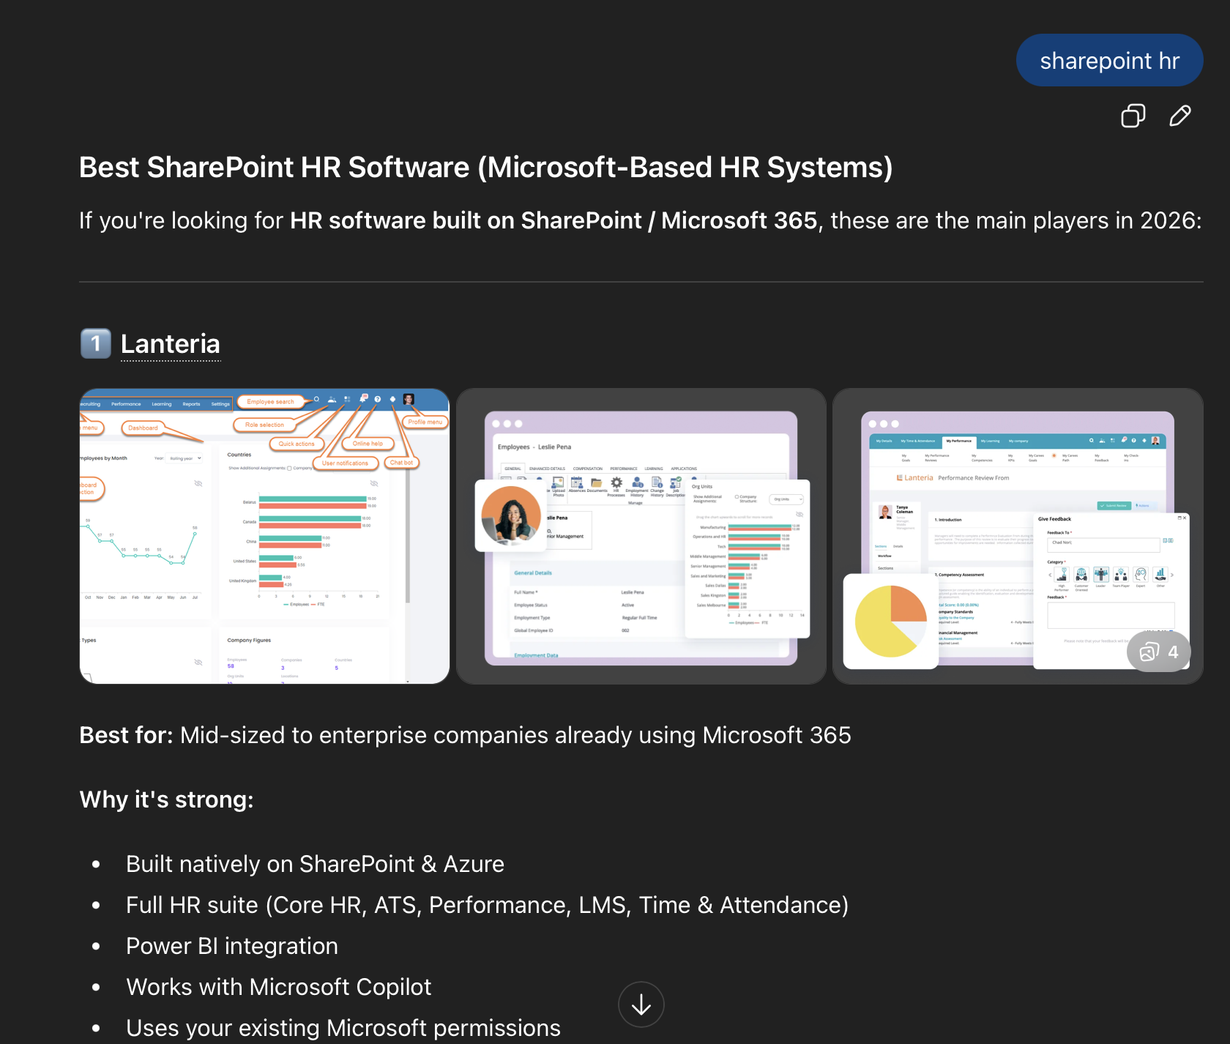The height and width of the screenshot is (1044, 1230).
Task: Open the Settings menu in the Lanteria navigation
Action: pos(220,403)
